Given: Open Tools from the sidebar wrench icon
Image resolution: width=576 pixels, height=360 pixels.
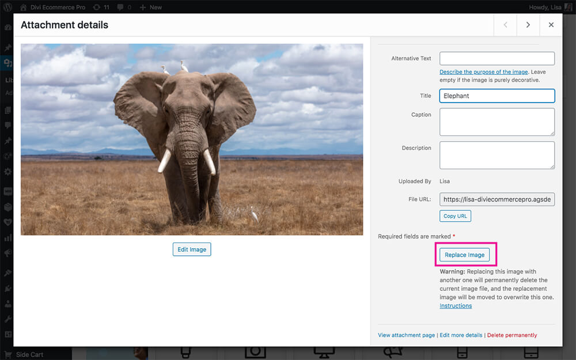Looking at the screenshot, I should pyautogui.click(x=7, y=319).
